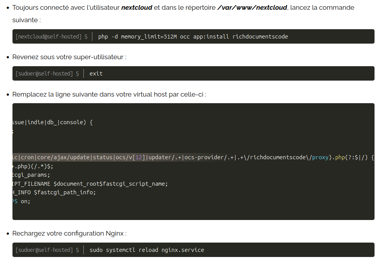This screenshot has height=264, width=387.
Task: Click the blue proxy keyword in code
Action: click(x=320, y=157)
